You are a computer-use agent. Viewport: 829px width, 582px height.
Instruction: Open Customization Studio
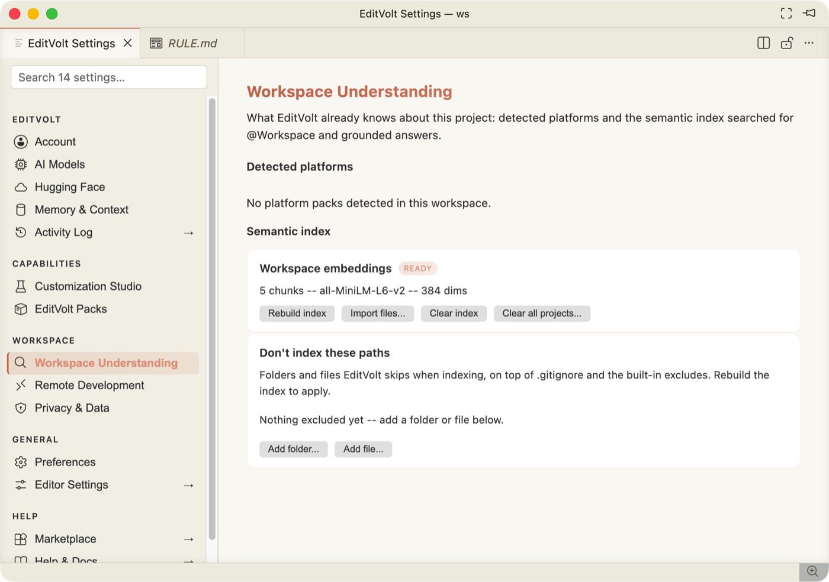(103, 286)
